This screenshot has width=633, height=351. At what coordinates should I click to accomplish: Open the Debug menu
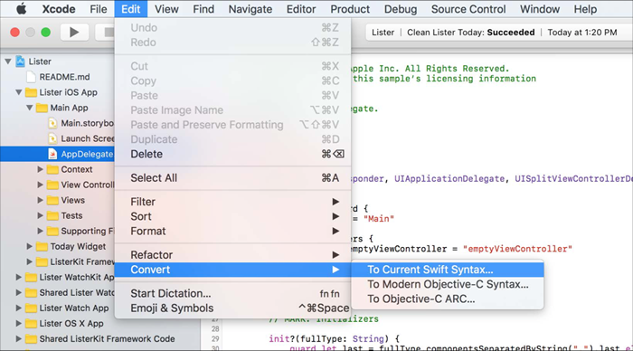(401, 9)
